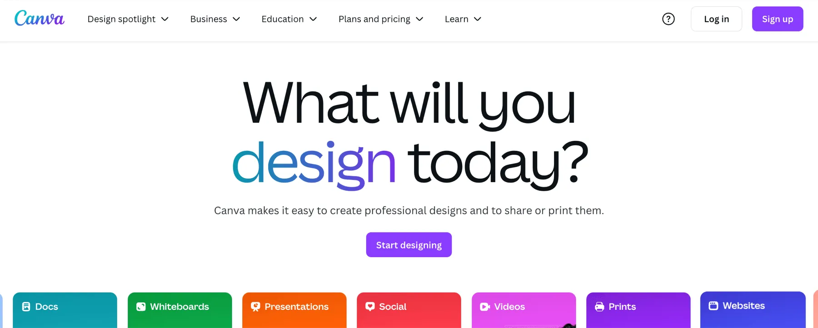Click the video camera icon on Videos card
Viewport: 818px width, 328px height.
click(484, 306)
